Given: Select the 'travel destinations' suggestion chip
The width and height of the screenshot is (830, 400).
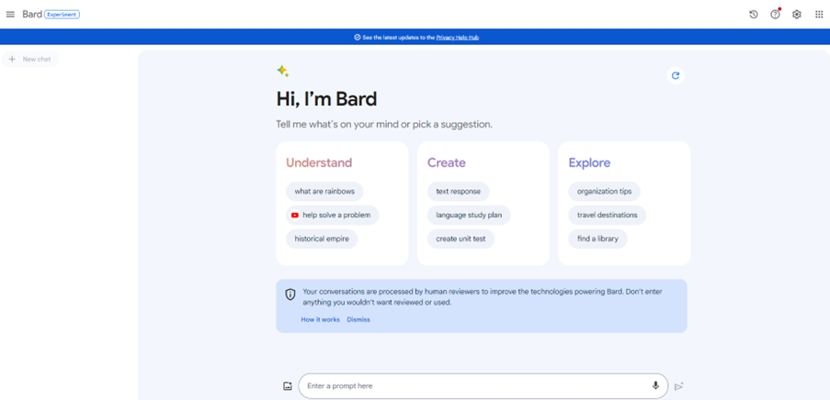Looking at the screenshot, I should click(608, 215).
